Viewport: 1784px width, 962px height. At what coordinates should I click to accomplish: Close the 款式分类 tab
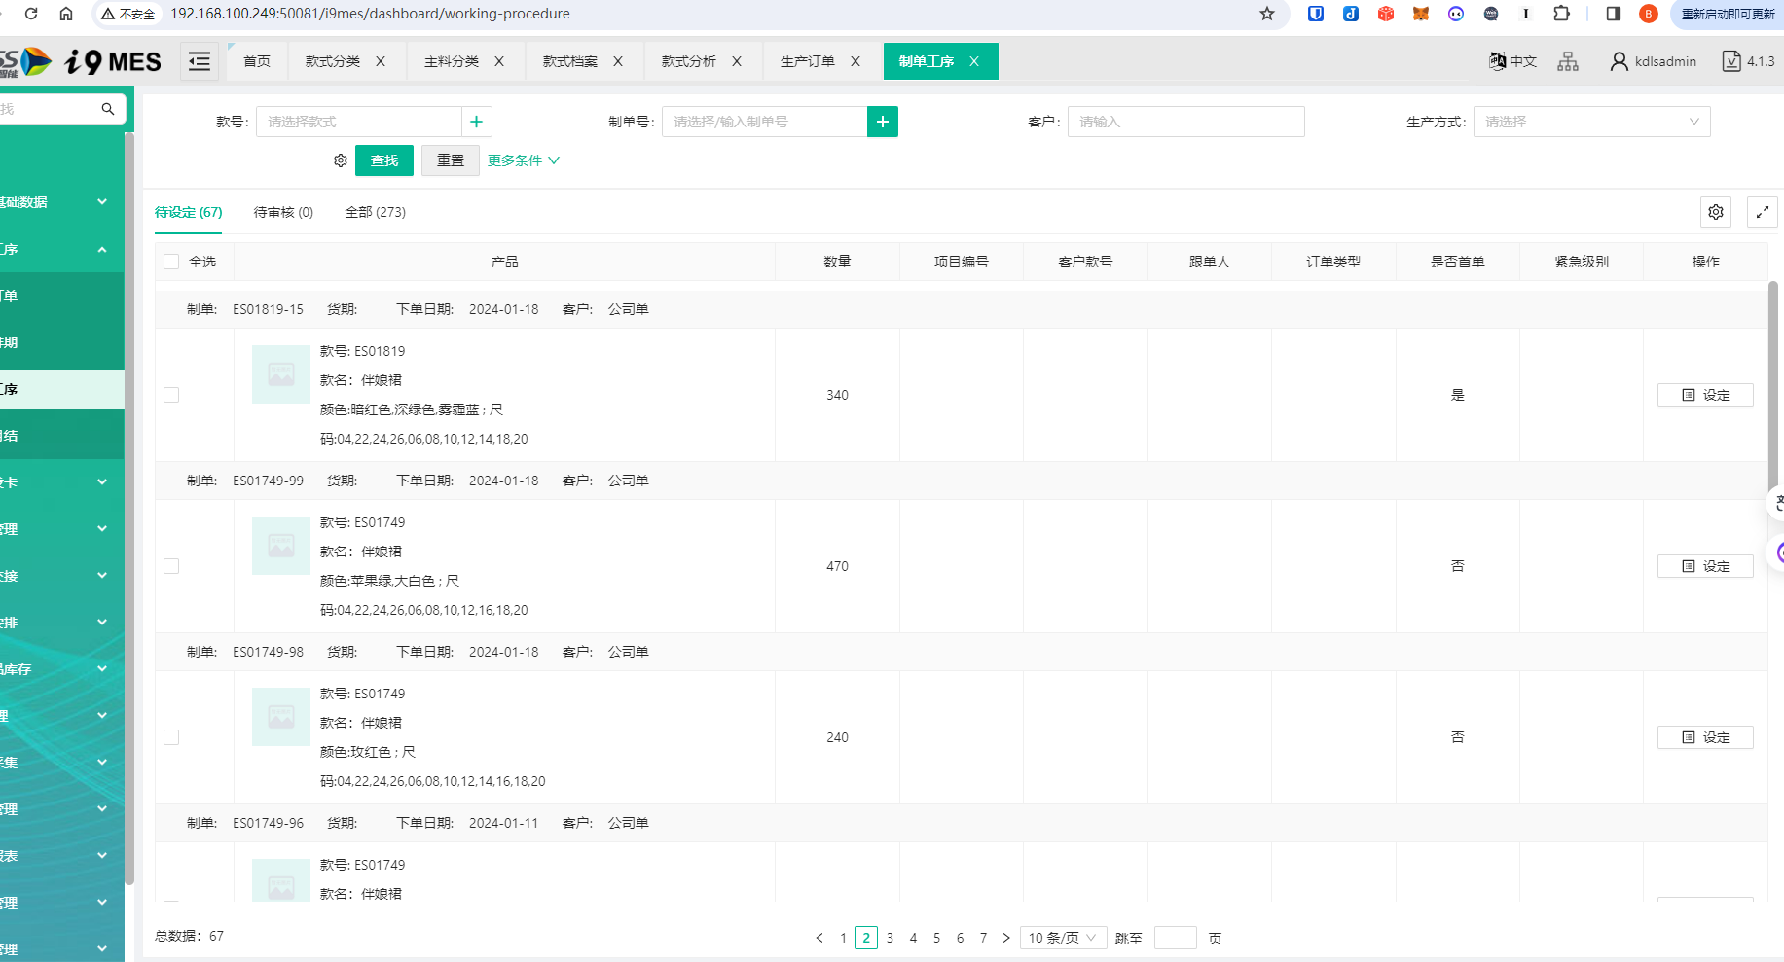pos(381,61)
